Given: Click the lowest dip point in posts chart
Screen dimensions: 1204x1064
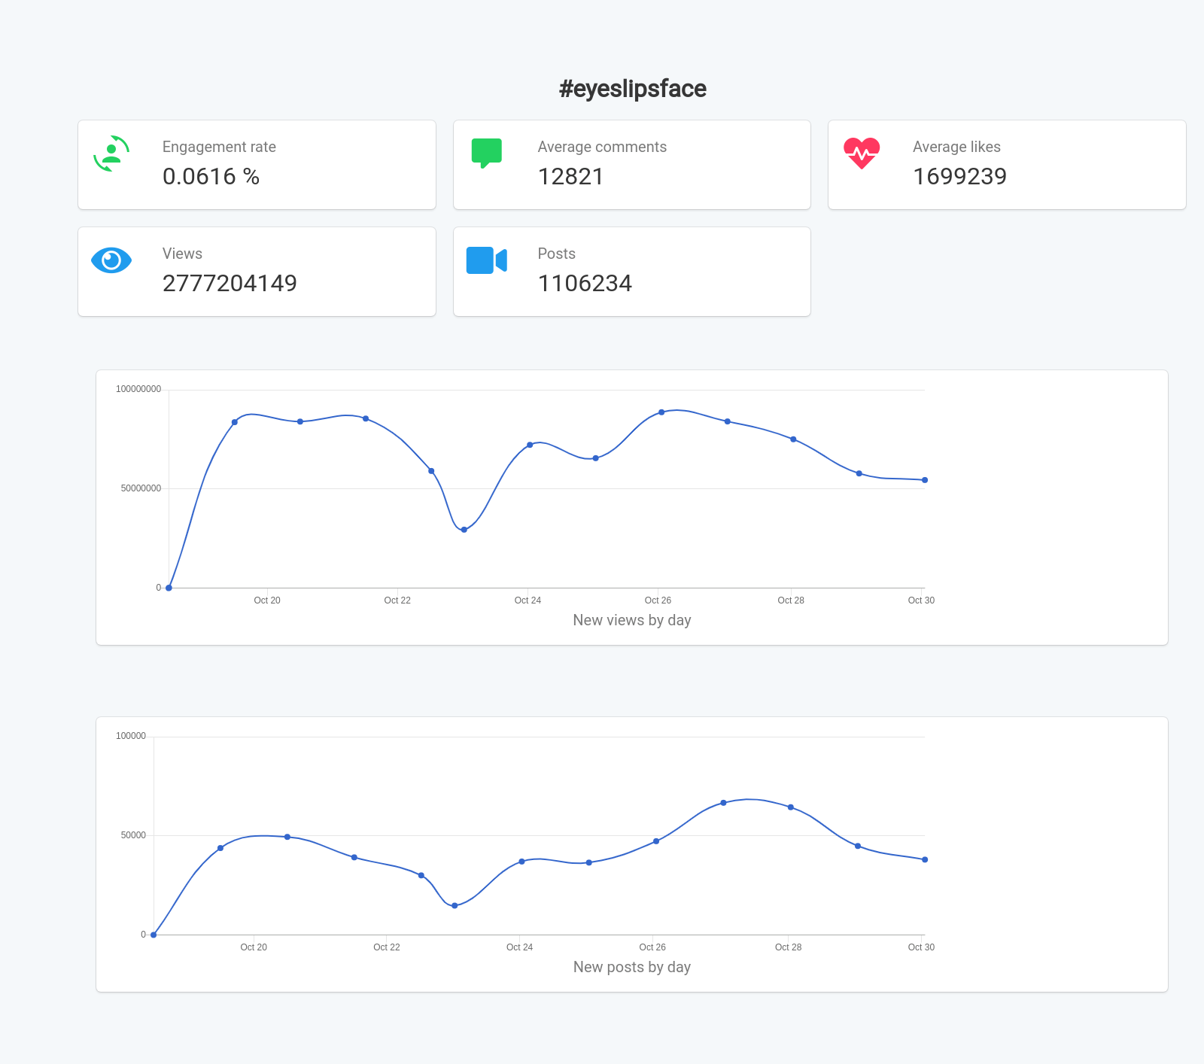Looking at the screenshot, I should coord(455,906).
